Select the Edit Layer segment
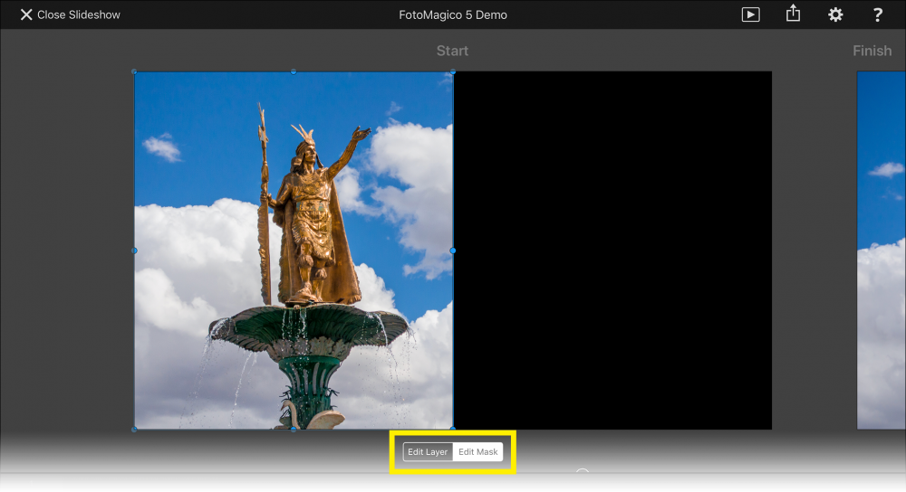This screenshot has height=492, width=906. [x=428, y=451]
